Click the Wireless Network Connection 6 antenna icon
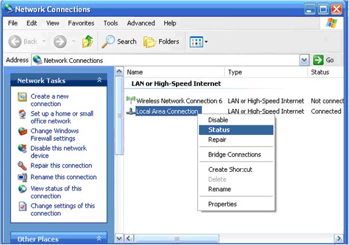 coord(131,100)
